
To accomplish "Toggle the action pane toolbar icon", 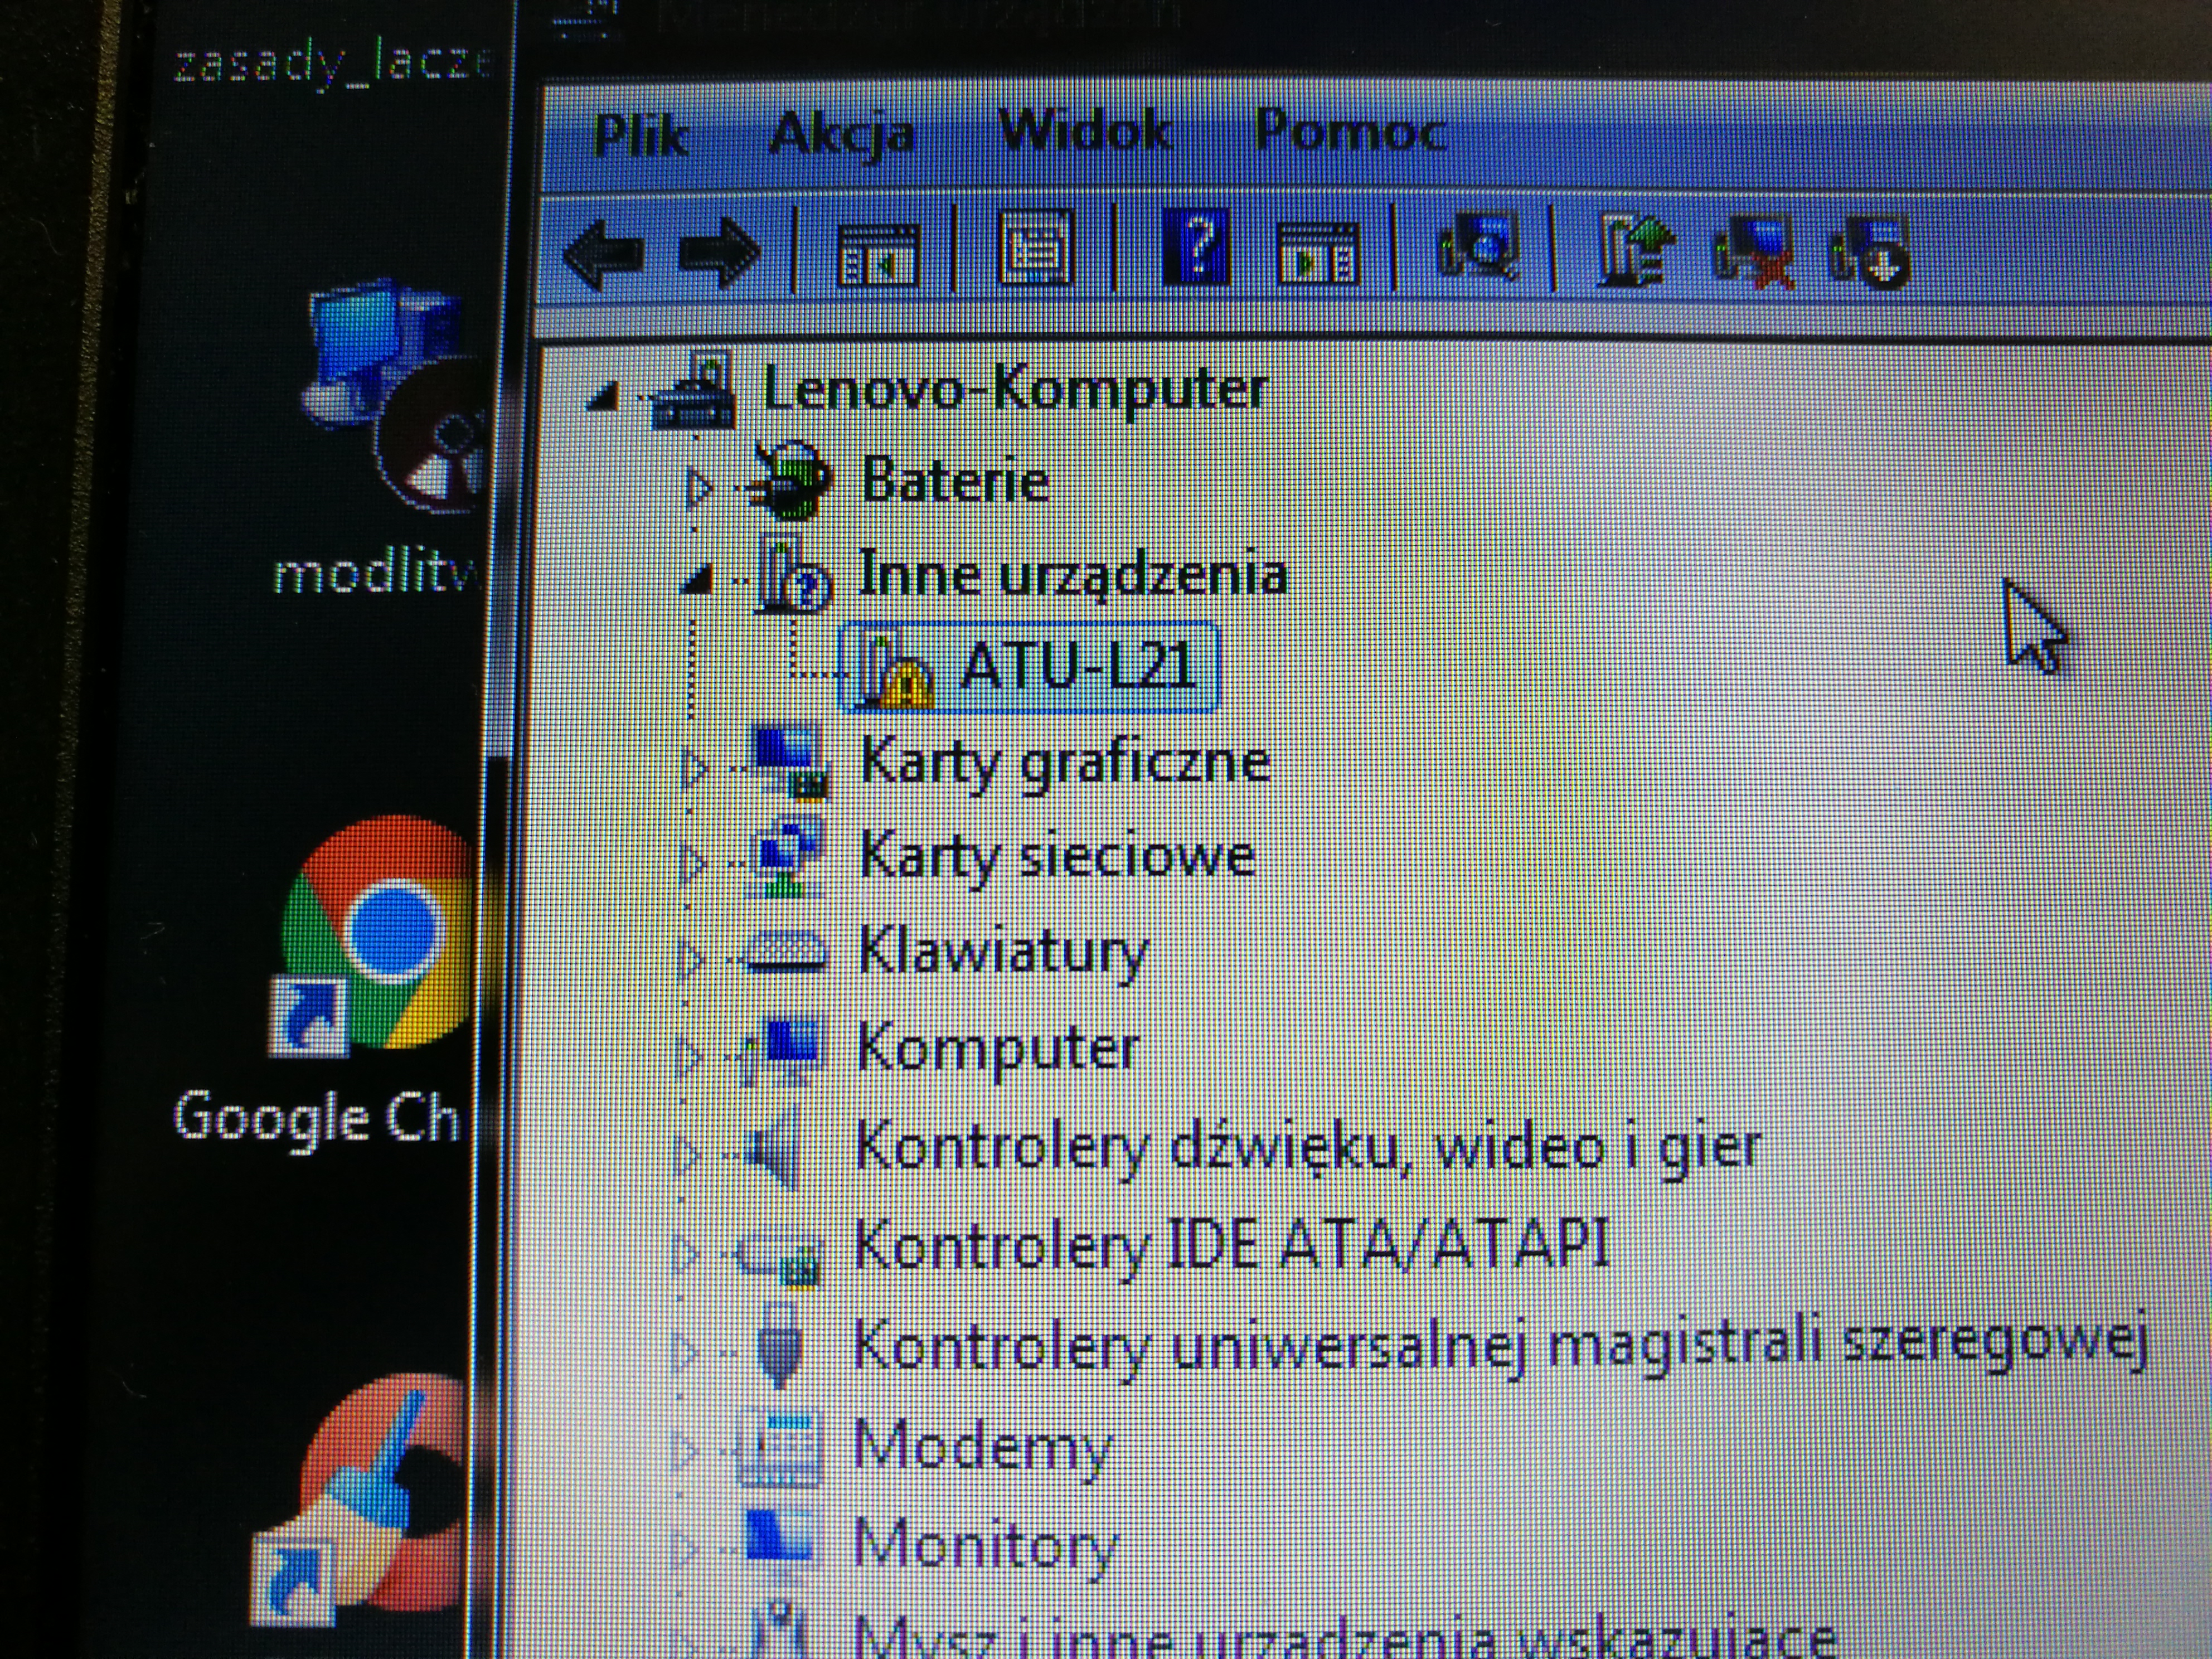I will coord(1318,254).
